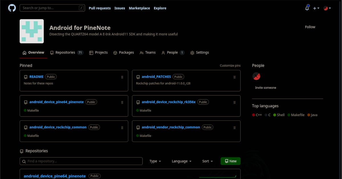Open the Overview tab
Image resolution: width=342 pixels, height=179 pixels.
(x=33, y=53)
